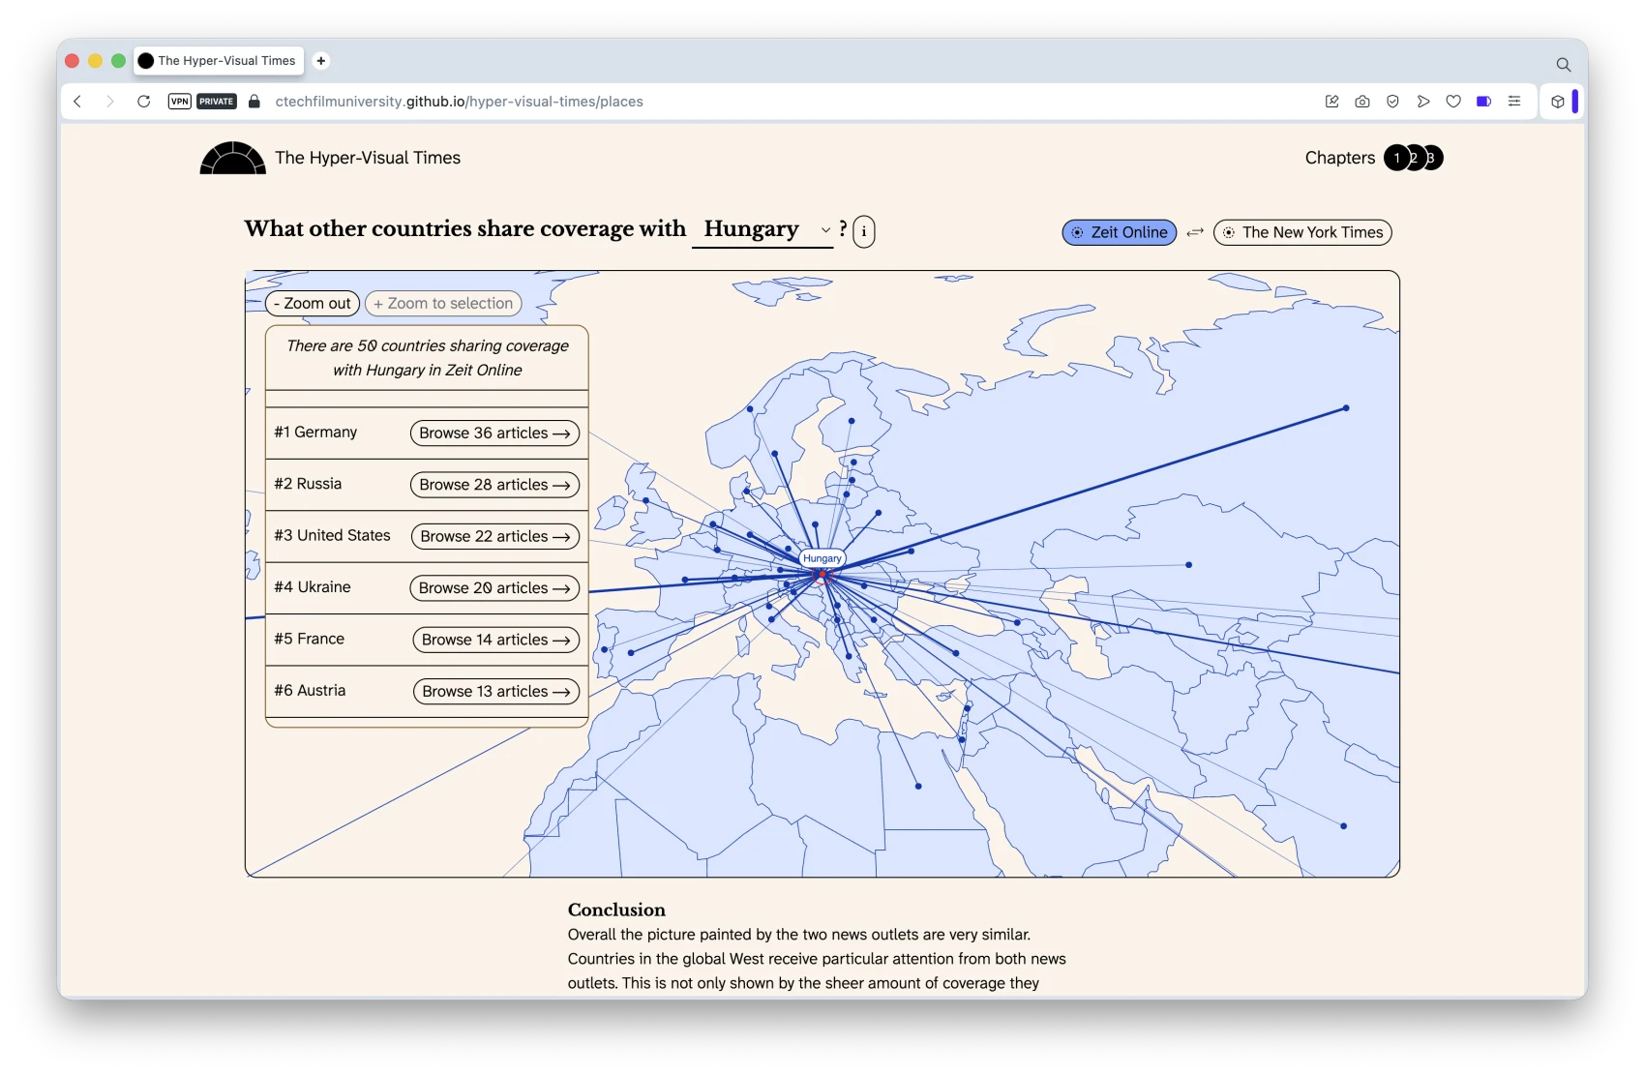Browse 14 articles for France
1645x1075 pixels.
click(x=496, y=640)
